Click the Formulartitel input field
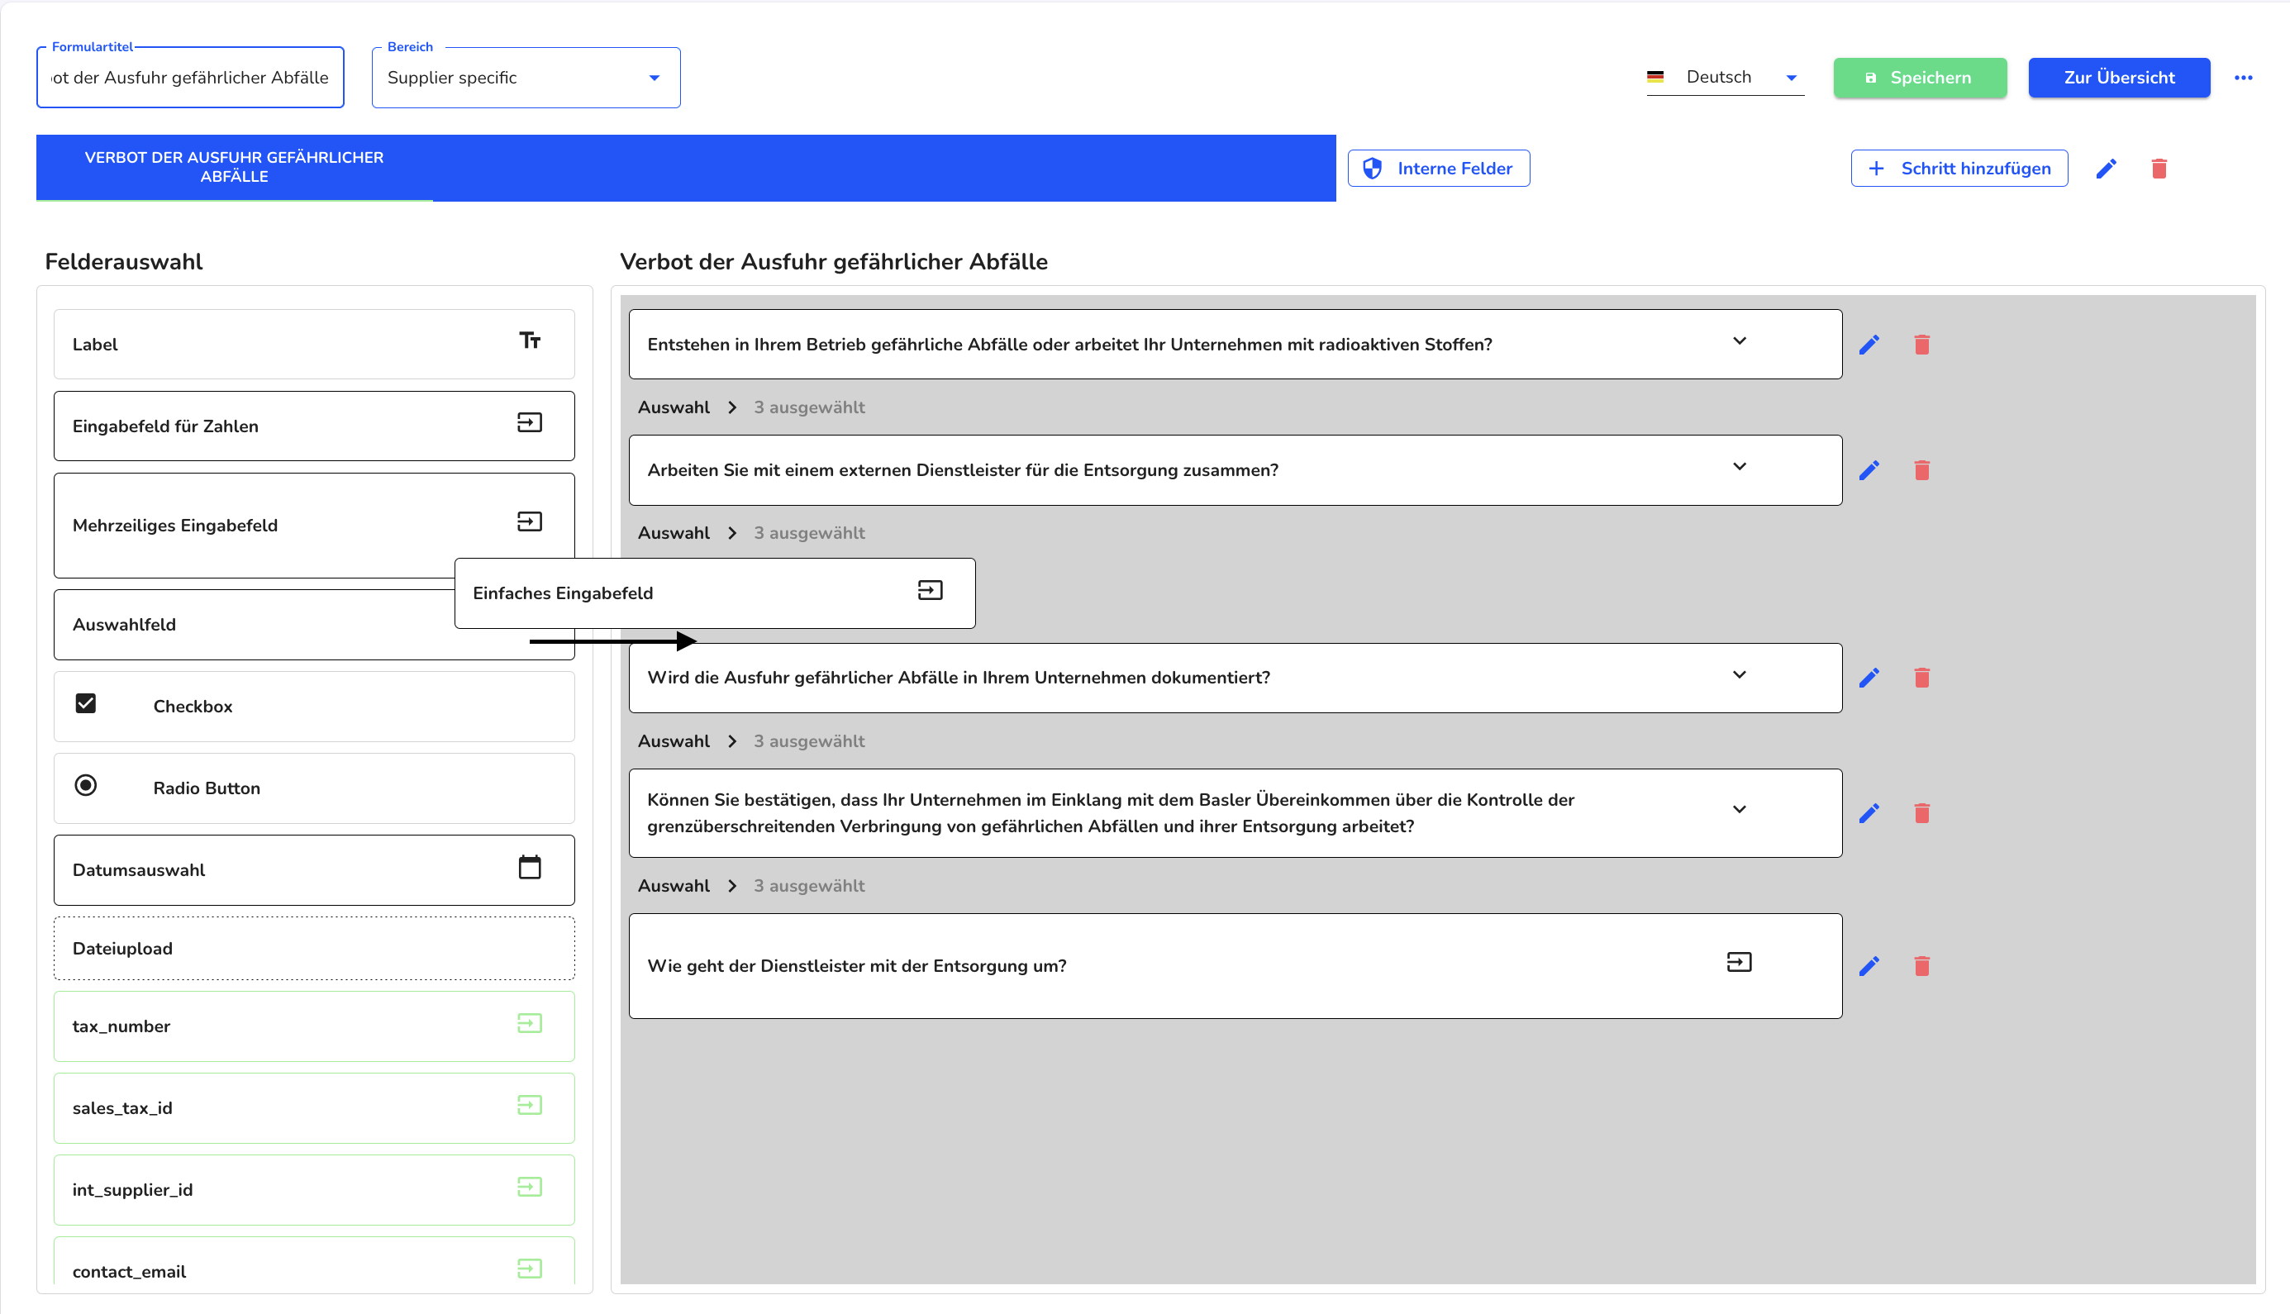 (190, 78)
